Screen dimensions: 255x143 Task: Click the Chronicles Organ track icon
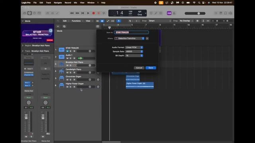coord(61,78)
